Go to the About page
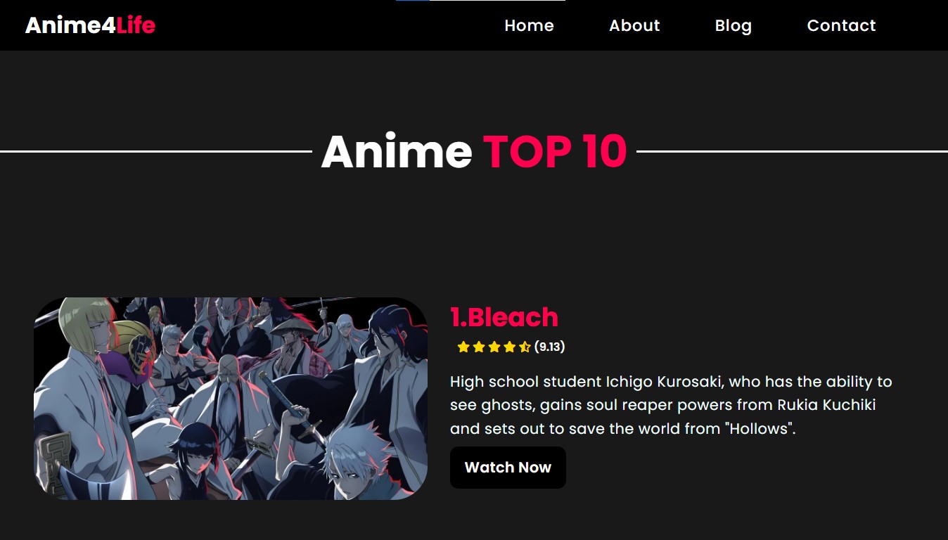 (x=634, y=25)
